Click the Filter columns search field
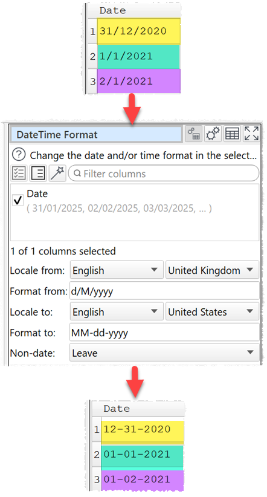Screen dimensions: 267x497 (164, 174)
